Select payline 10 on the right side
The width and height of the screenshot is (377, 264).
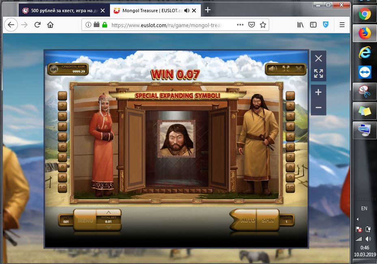[290, 188]
